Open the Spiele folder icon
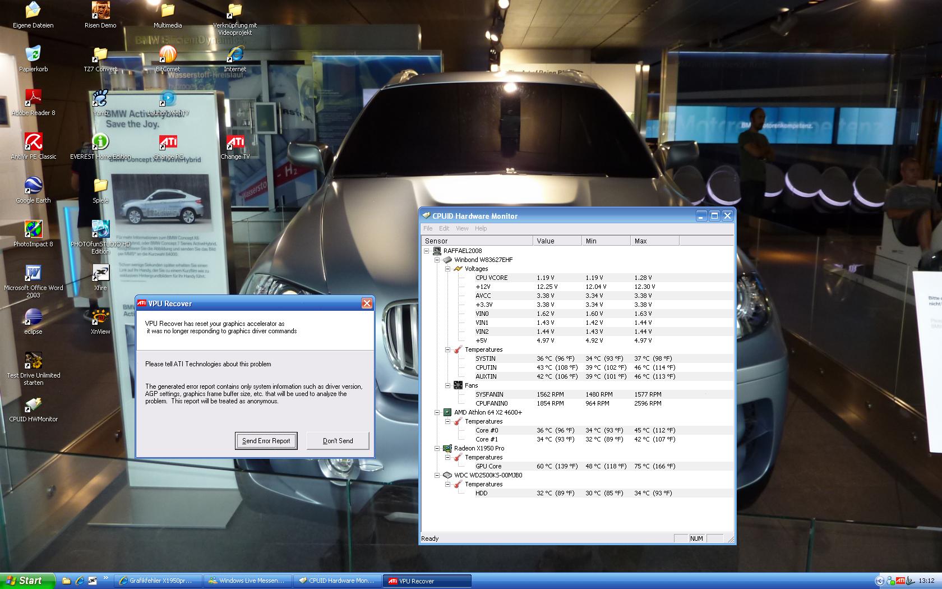 tap(100, 190)
